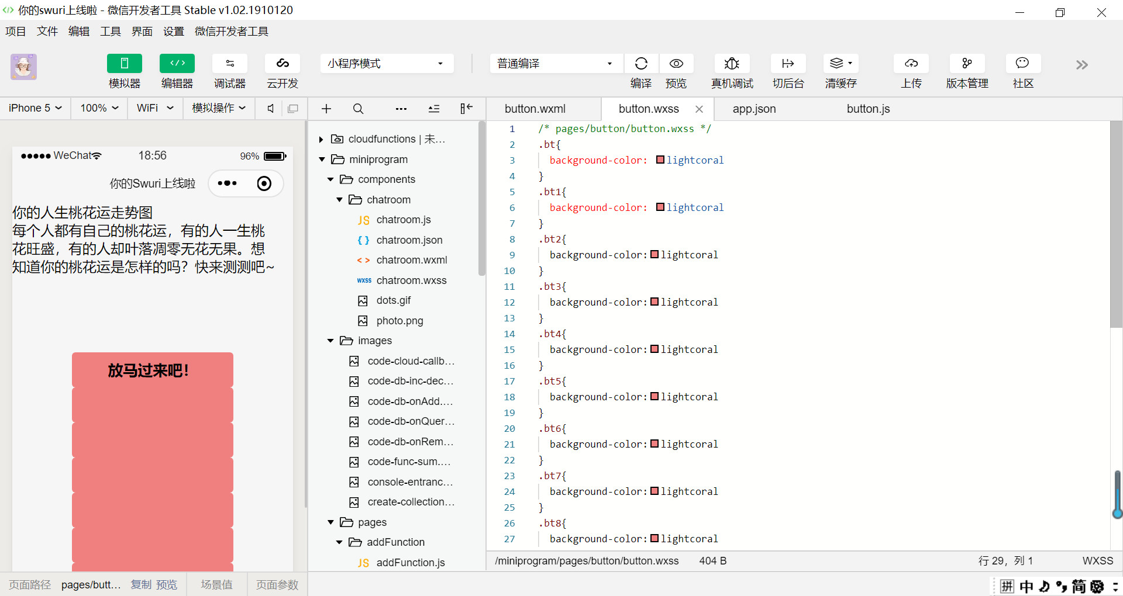Expand the cloudfunctions folder
Screen dimensions: 1123x596
(321, 139)
